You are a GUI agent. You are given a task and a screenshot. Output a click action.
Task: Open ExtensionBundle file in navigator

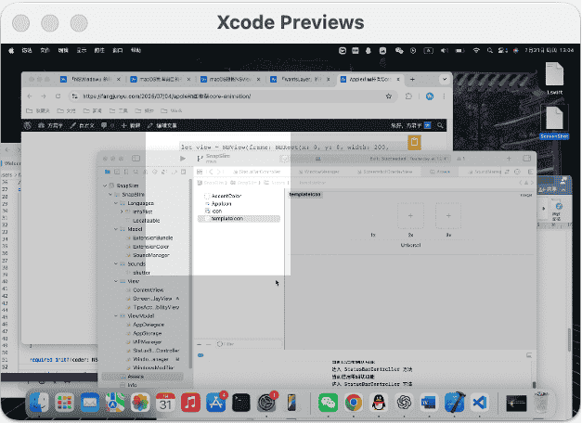point(152,237)
